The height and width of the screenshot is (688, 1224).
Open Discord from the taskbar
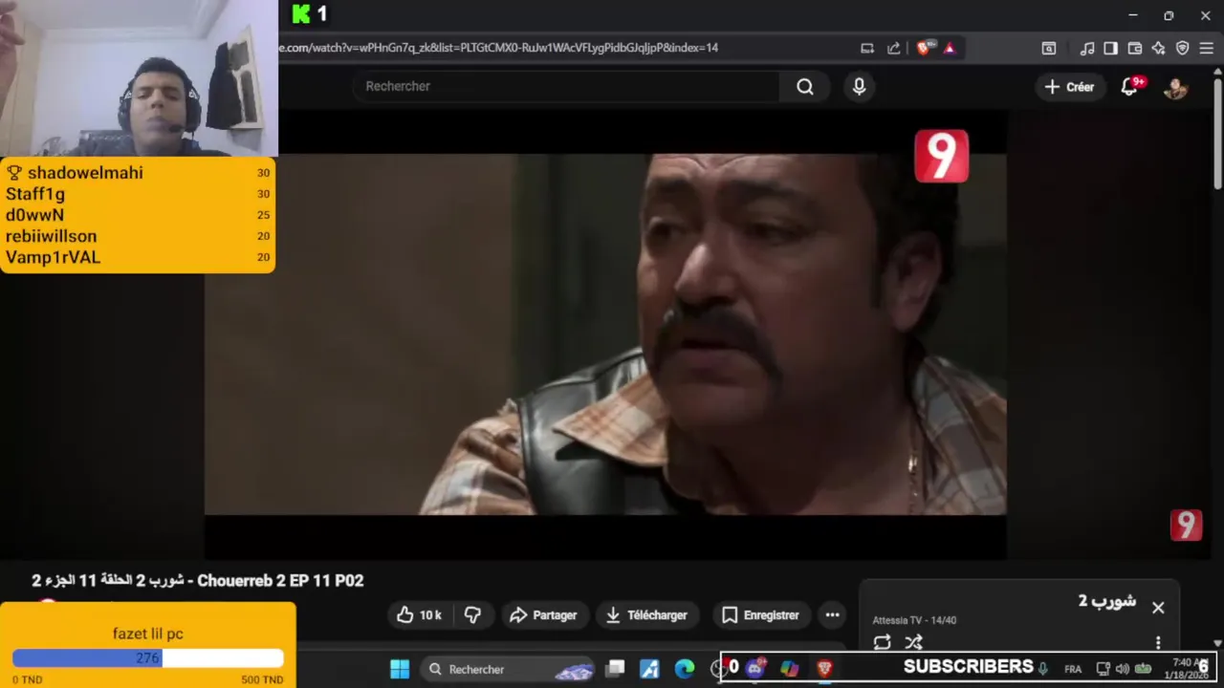[x=755, y=668]
